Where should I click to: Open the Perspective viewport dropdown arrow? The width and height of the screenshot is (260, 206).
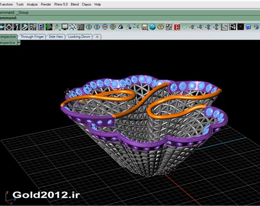click(x=19, y=43)
